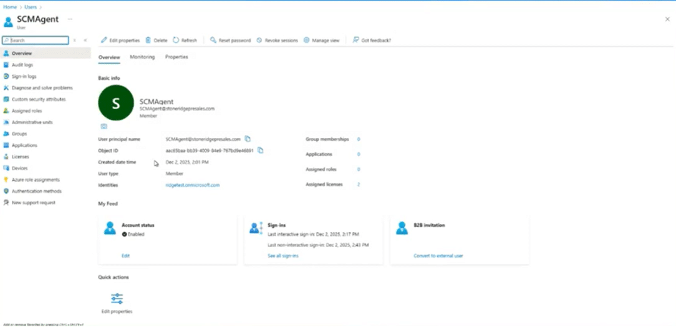Open See all sign-ins link

point(283,256)
